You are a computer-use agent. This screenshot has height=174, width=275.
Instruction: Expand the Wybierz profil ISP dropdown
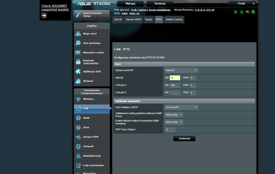181,70
